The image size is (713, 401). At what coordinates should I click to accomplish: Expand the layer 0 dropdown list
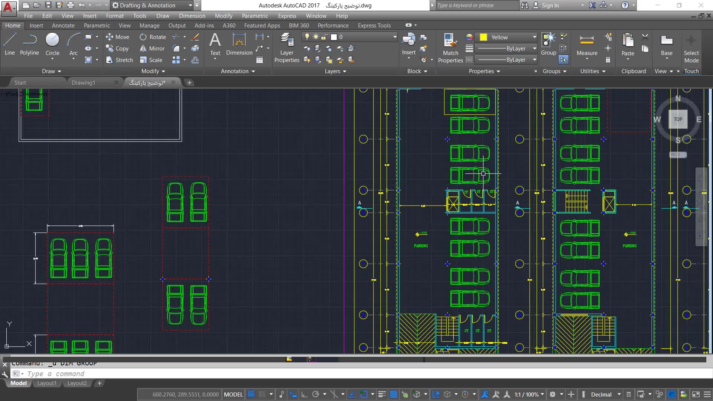[x=395, y=37]
